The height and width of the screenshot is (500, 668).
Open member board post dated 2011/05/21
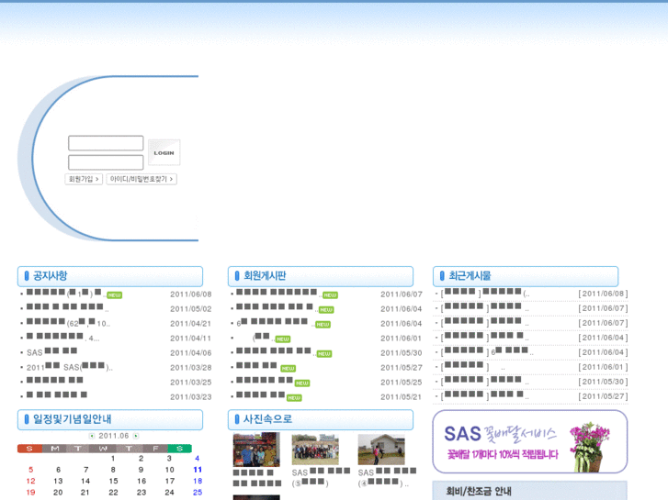pos(261,396)
